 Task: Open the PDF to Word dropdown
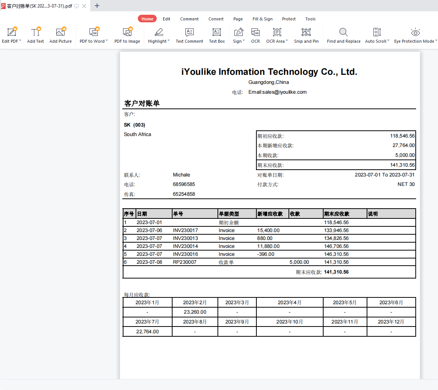click(106, 41)
